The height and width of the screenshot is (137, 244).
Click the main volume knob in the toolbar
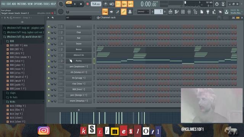coord(61,4)
